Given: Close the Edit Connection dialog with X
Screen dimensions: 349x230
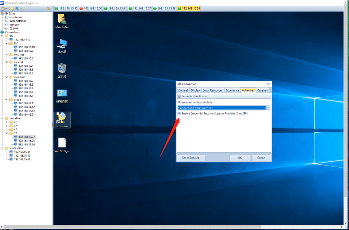Looking at the screenshot, I should pos(268,84).
